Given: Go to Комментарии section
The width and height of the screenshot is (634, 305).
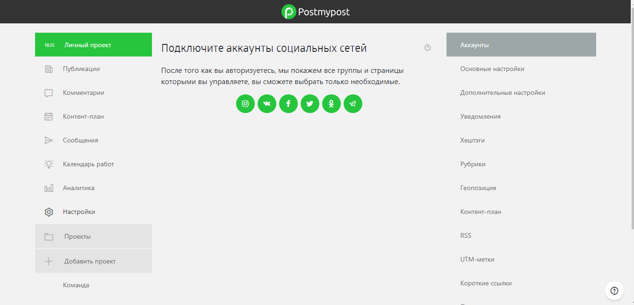Looking at the screenshot, I should 83,93.
